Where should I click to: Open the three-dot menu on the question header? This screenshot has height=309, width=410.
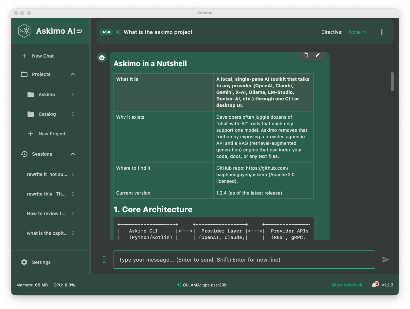point(382,32)
